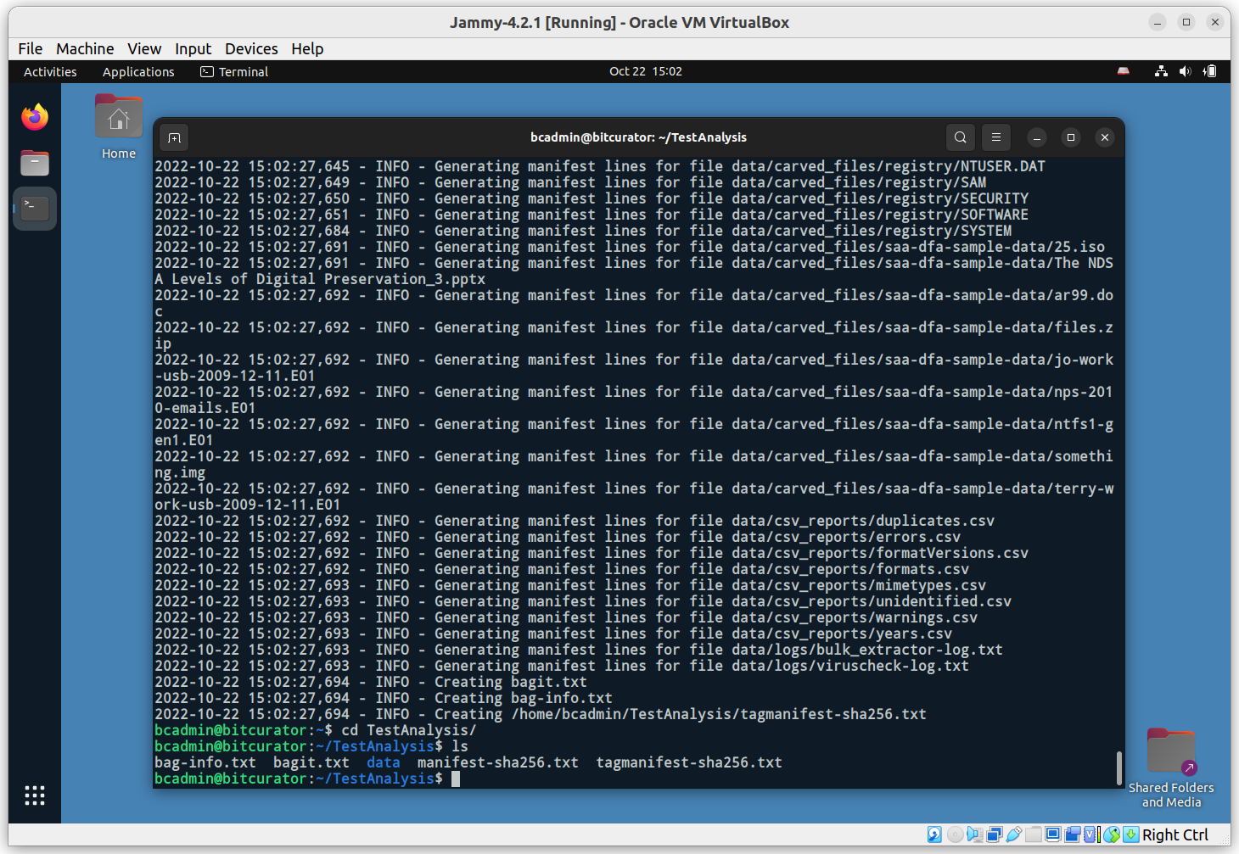Show Applications grid button

tap(35, 795)
